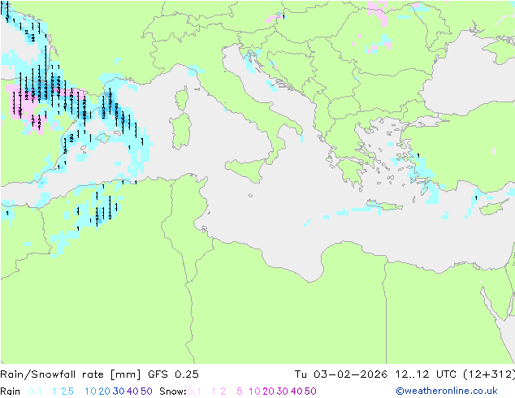
Task: Click the '(12+312)' forecast offset text
Action: pyautogui.click(x=489, y=374)
